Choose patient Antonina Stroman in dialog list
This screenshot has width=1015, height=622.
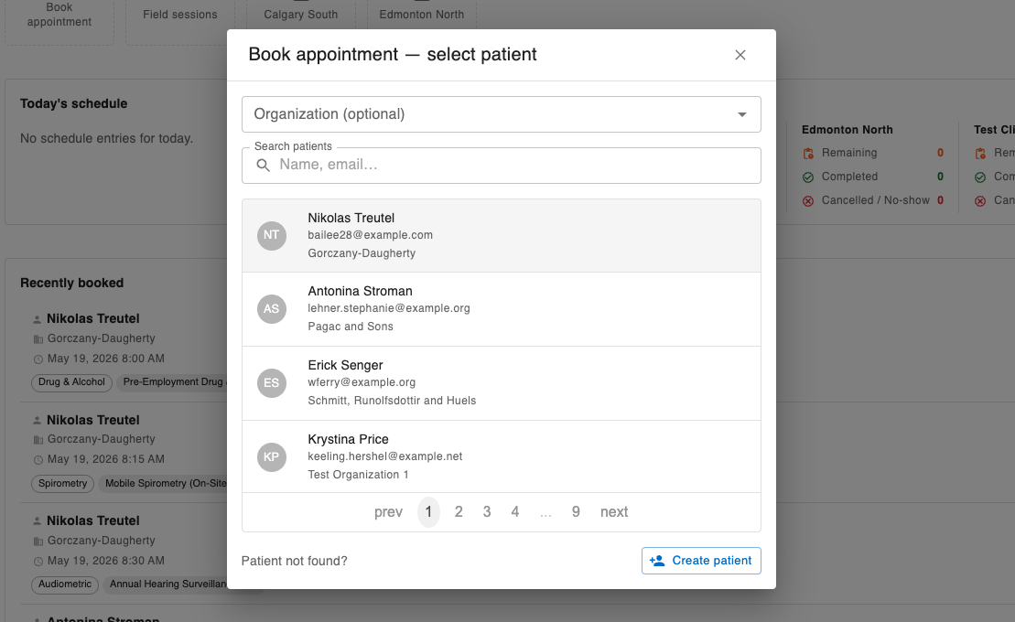click(x=501, y=309)
